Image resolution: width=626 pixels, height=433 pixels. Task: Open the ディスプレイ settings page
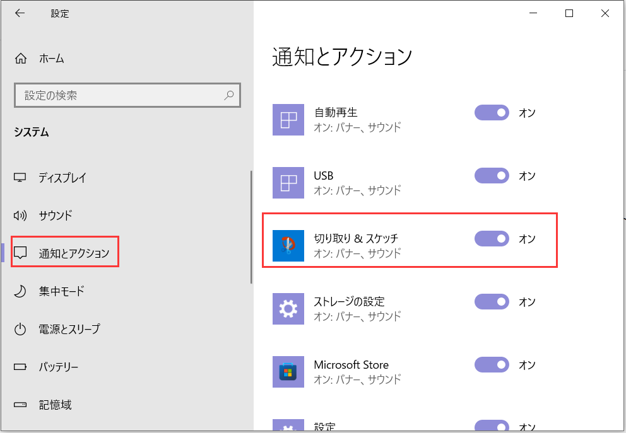[62, 178]
